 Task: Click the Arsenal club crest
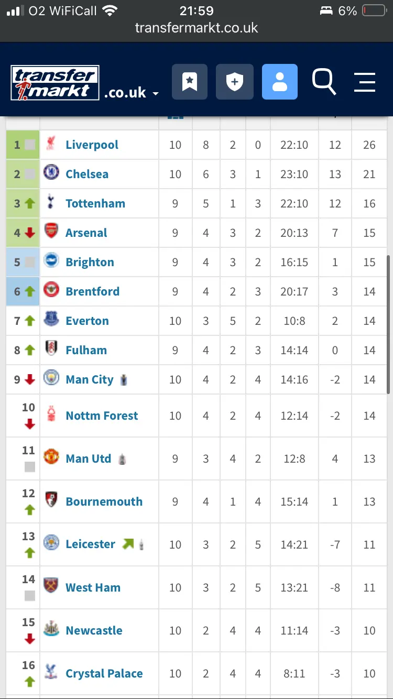51,232
